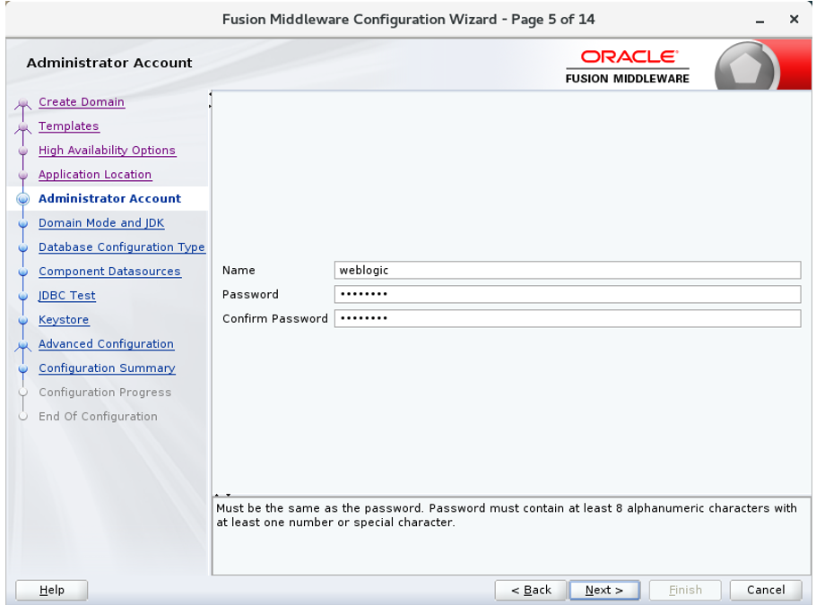
Task: Select Administrator Account in step list
Action: 109,199
